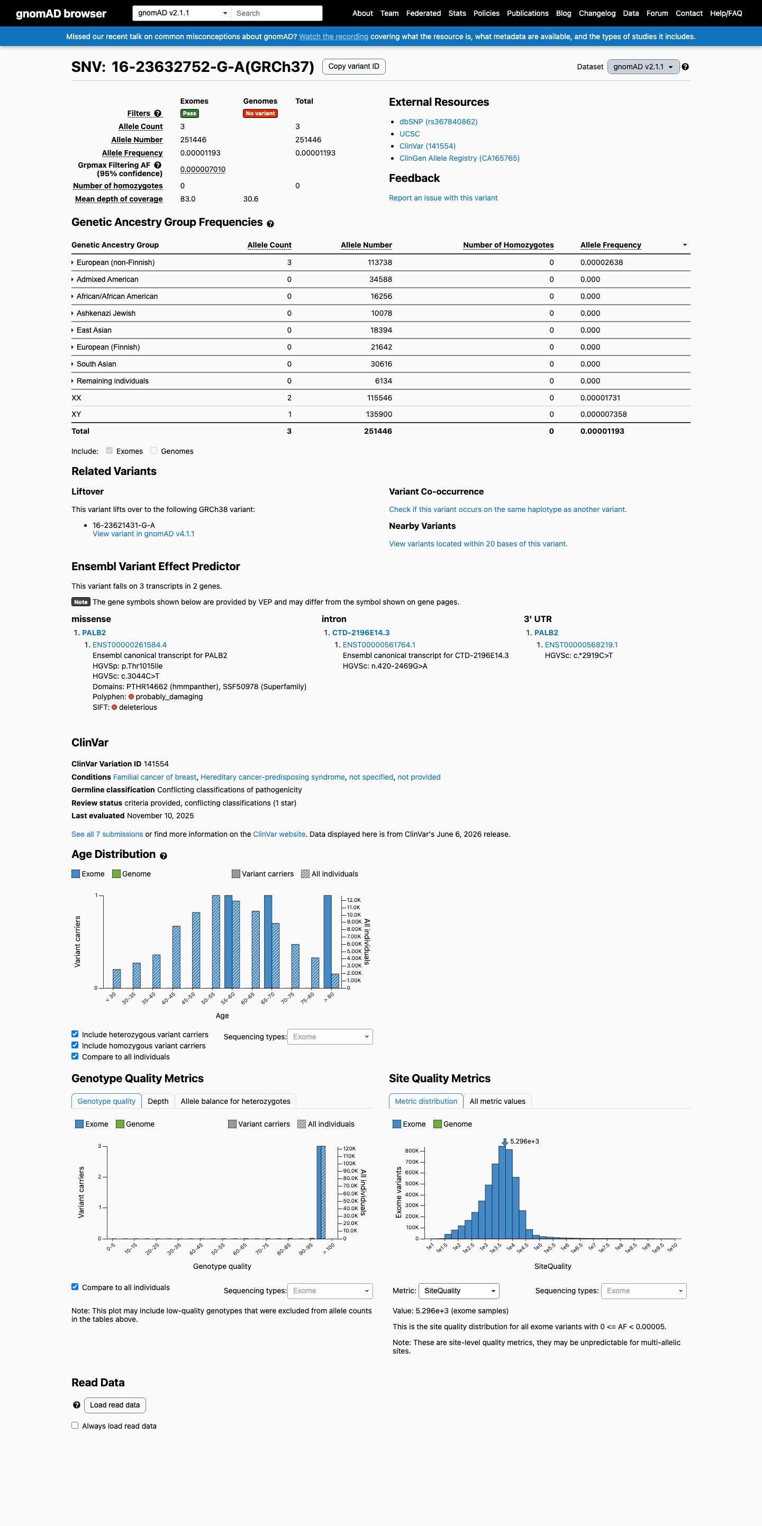Uncheck Compare to all individuals under Age Distribution
762x1526 pixels.
point(75,1056)
